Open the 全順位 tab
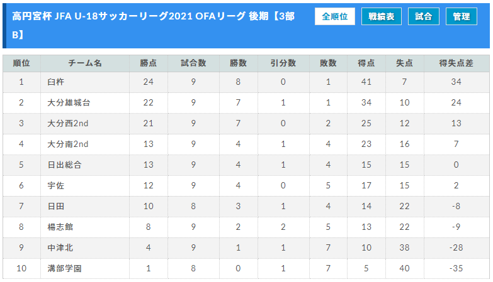 (x=335, y=16)
